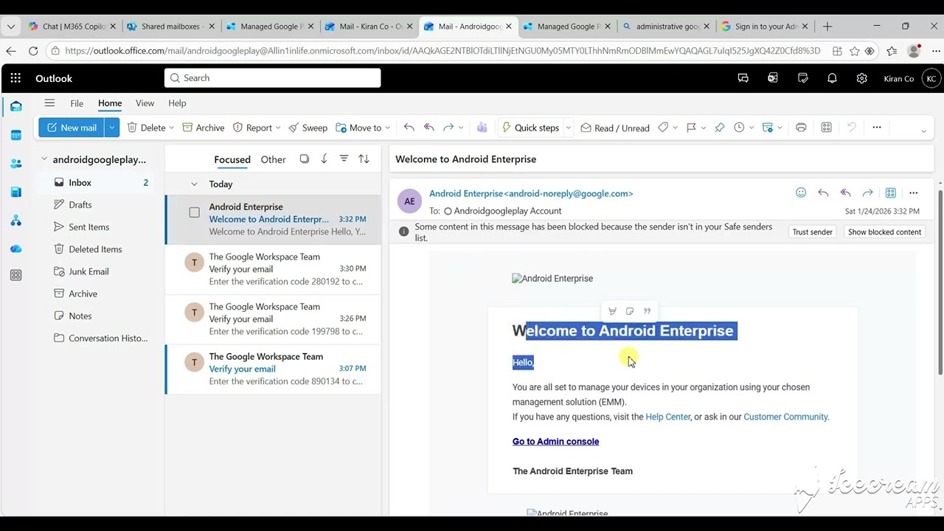Click inside the Search mail box
The height and width of the screenshot is (531, 944).
[272, 78]
